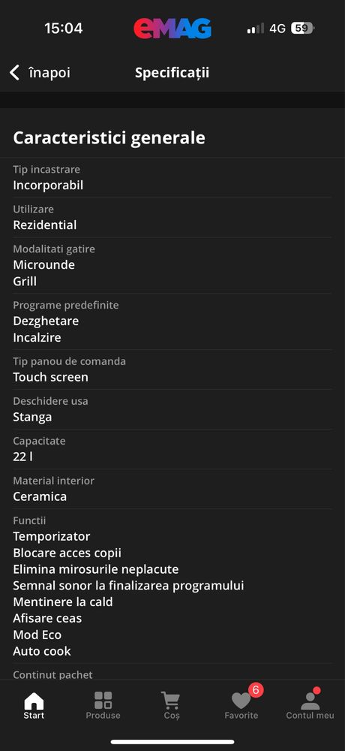Tap the Touch screen specification value

click(51, 378)
